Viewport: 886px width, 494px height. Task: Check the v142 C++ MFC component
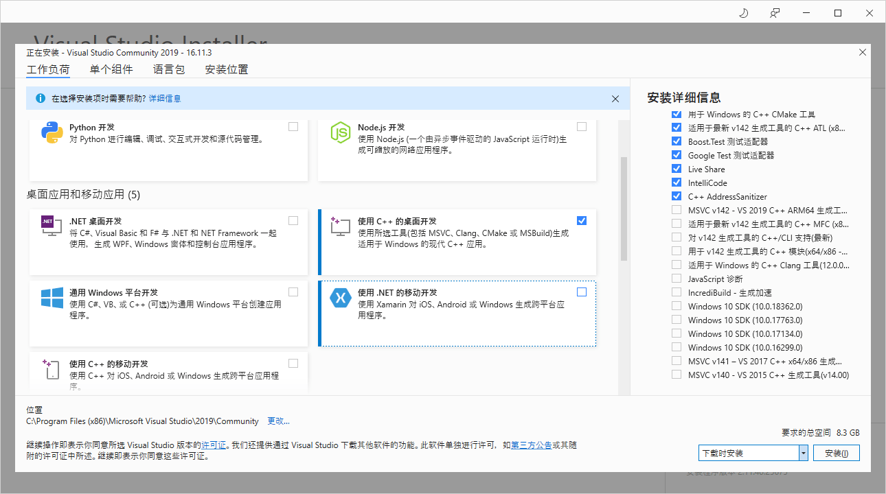(677, 224)
